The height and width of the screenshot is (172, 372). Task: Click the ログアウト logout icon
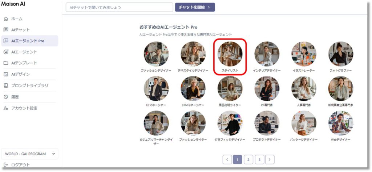click(6, 165)
